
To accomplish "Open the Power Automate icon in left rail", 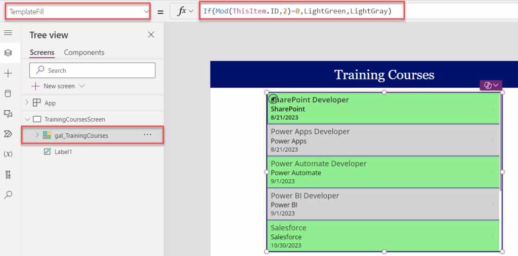I will (x=8, y=134).
